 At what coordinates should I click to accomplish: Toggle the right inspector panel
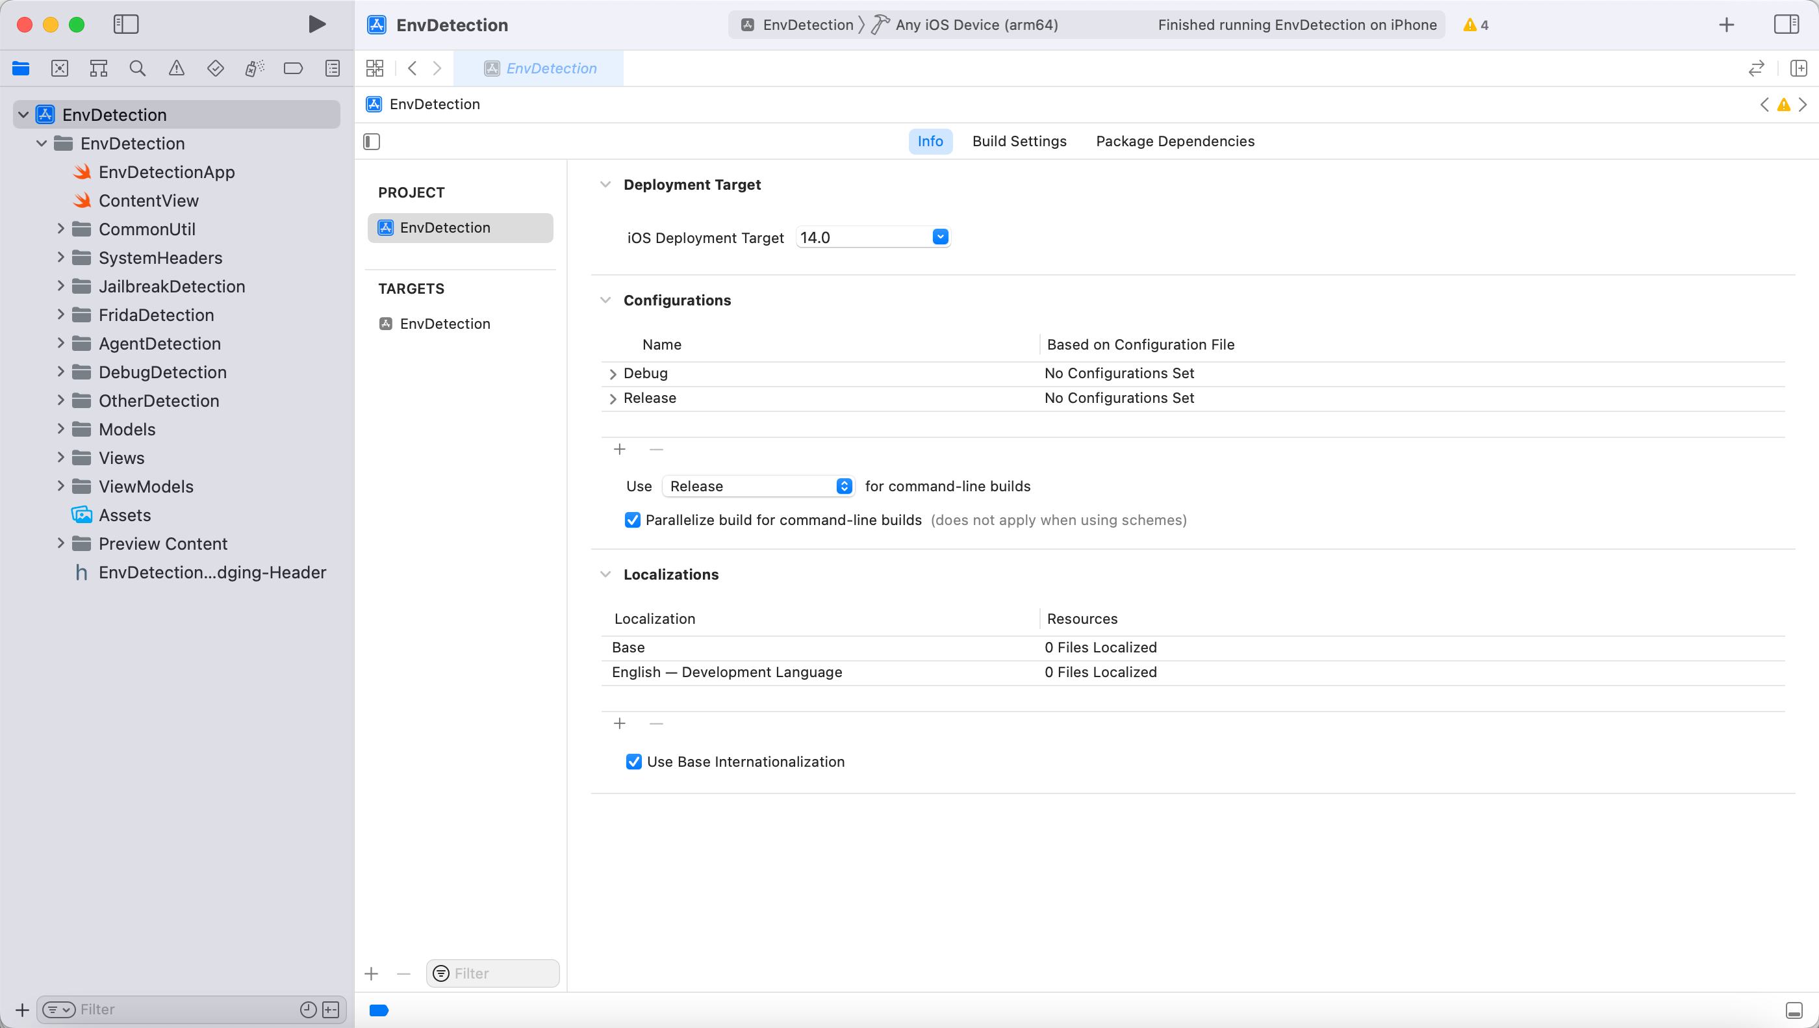pos(1786,25)
